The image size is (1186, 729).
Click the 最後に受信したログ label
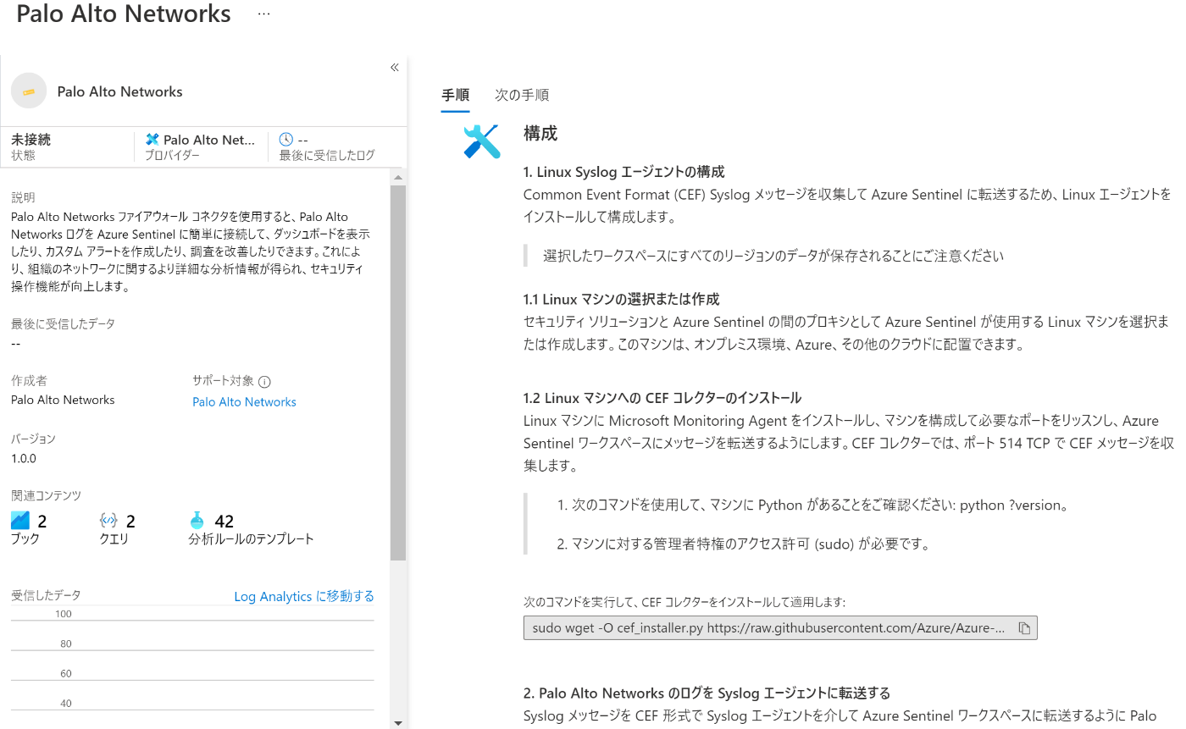pos(327,156)
